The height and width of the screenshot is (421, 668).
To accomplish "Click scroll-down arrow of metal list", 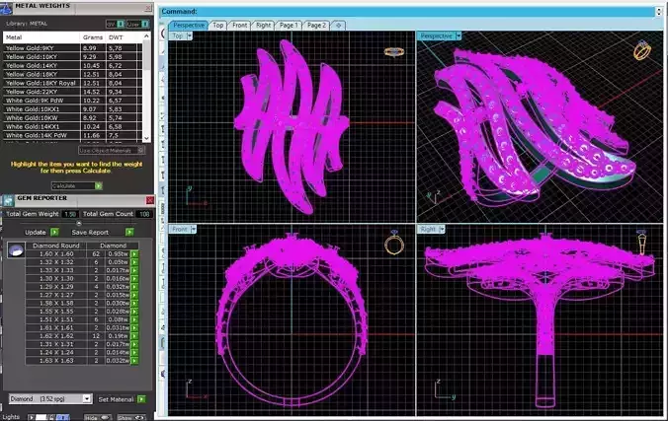I will [x=146, y=138].
